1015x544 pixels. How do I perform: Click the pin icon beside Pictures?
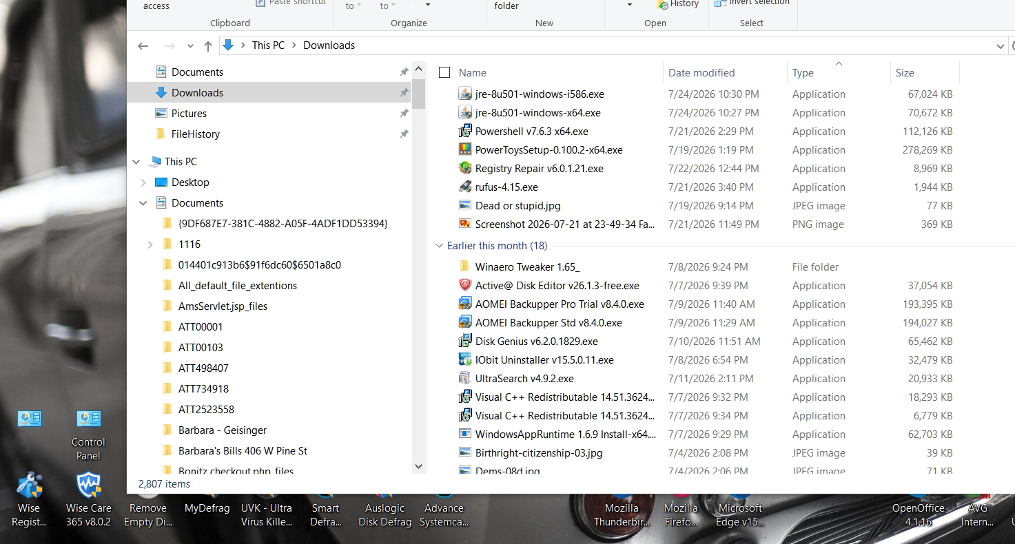coord(404,113)
